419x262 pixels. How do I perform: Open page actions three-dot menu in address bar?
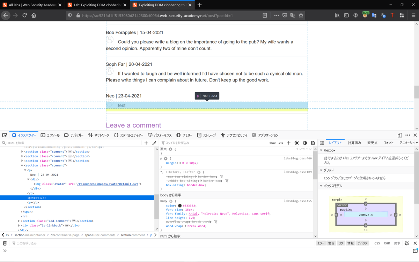(x=277, y=15)
